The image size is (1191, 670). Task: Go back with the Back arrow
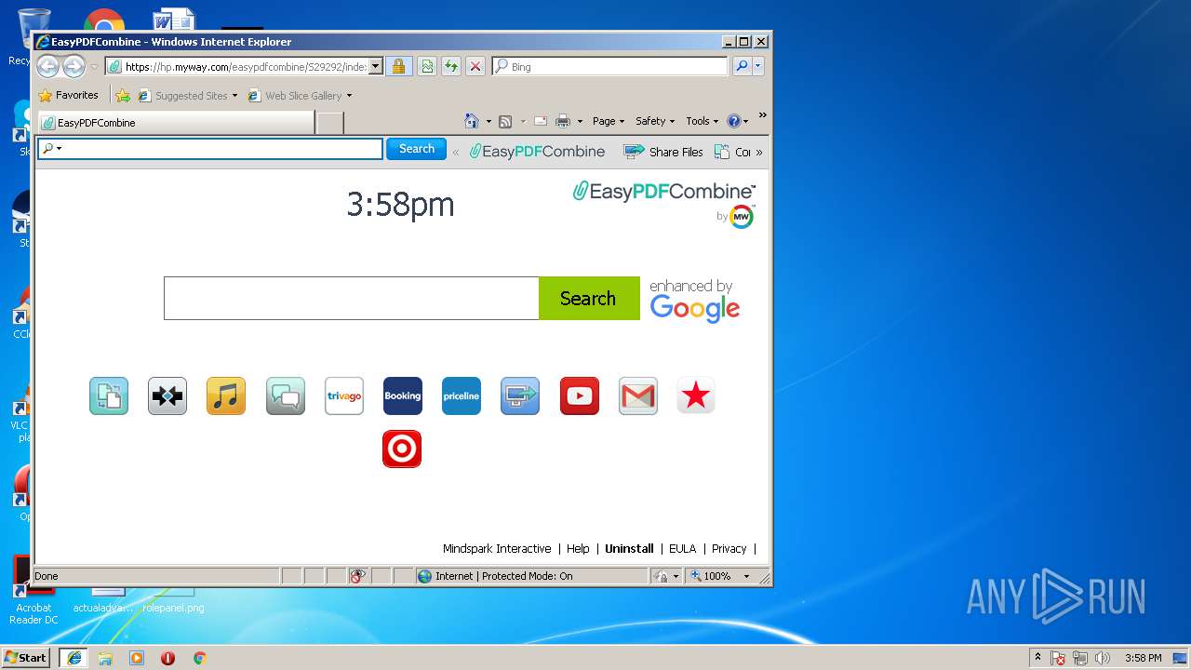[x=47, y=66]
